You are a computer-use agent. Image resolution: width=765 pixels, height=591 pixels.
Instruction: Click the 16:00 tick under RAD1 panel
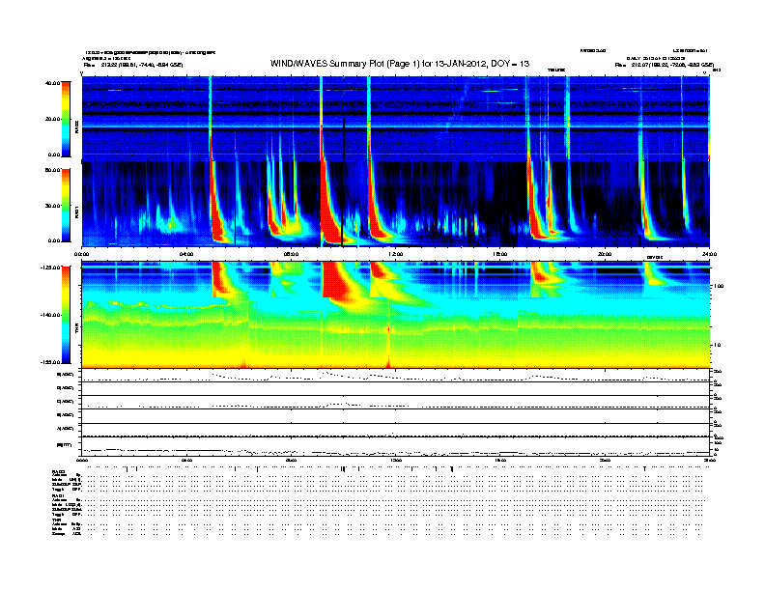[500, 254]
